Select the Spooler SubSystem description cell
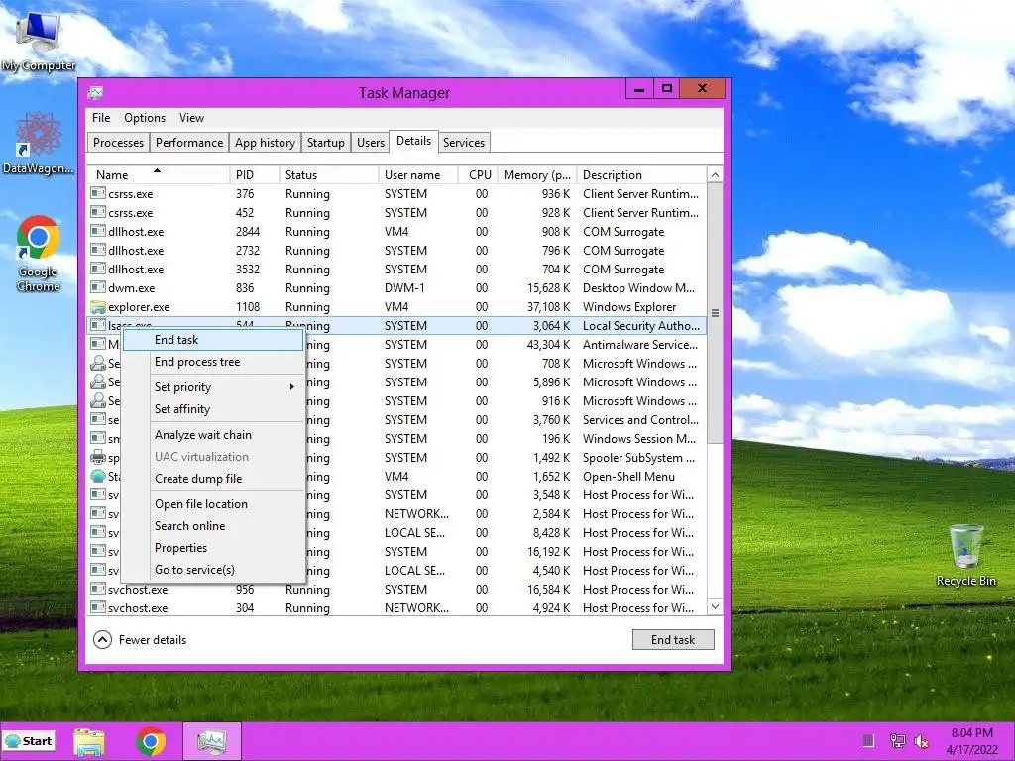This screenshot has height=761, width=1015. 638,458
